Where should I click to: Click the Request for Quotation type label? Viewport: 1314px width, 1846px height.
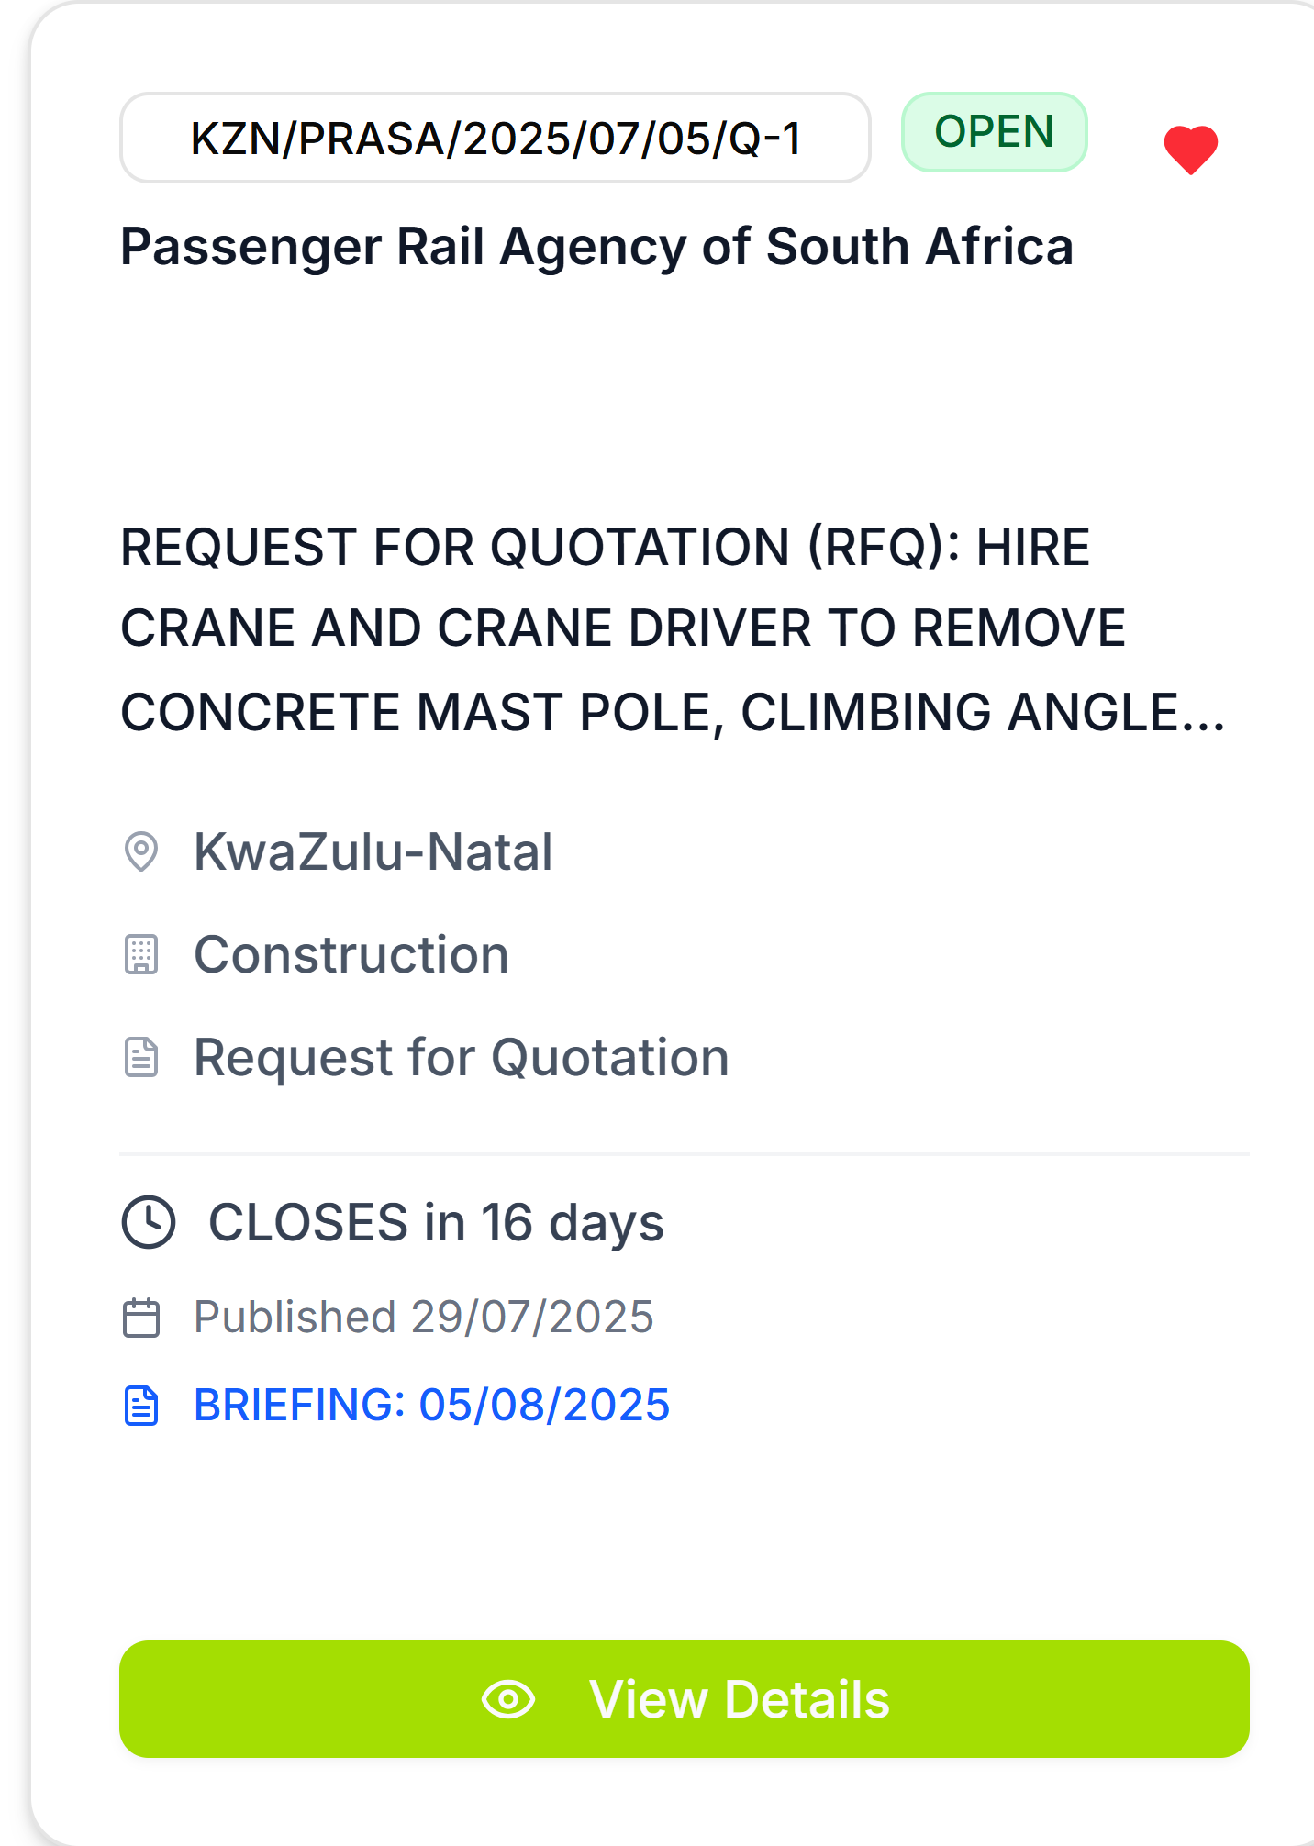pos(462,1057)
